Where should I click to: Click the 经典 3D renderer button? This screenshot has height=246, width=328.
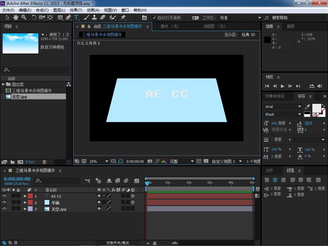[x=248, y=35]
